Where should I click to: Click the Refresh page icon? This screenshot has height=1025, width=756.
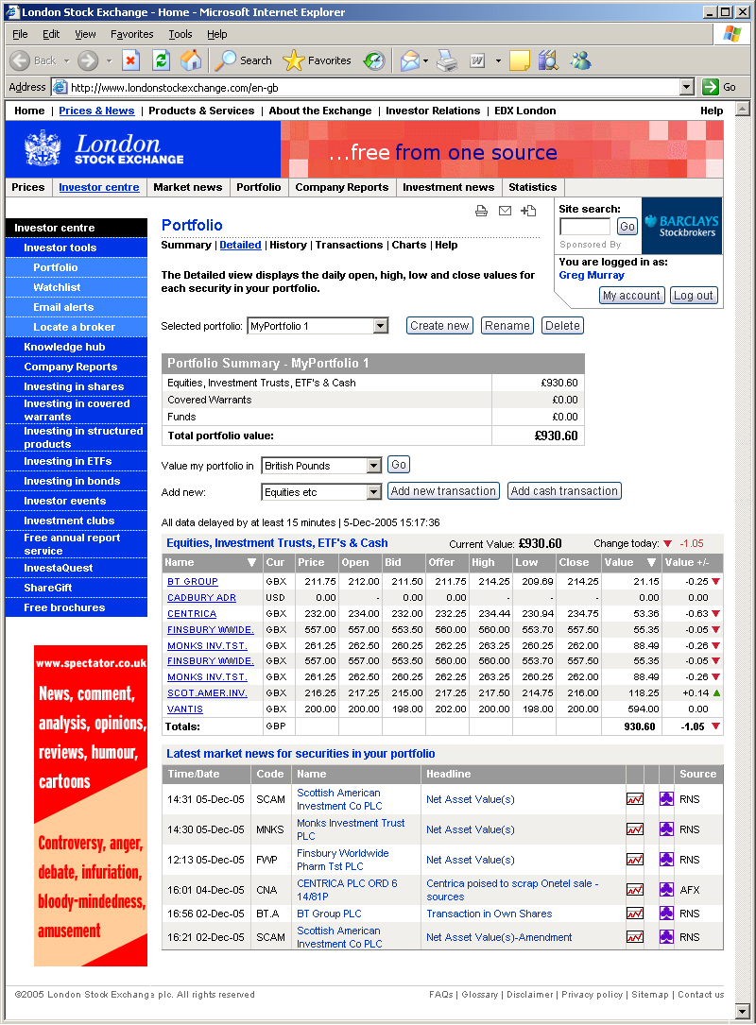pos(161,60)
